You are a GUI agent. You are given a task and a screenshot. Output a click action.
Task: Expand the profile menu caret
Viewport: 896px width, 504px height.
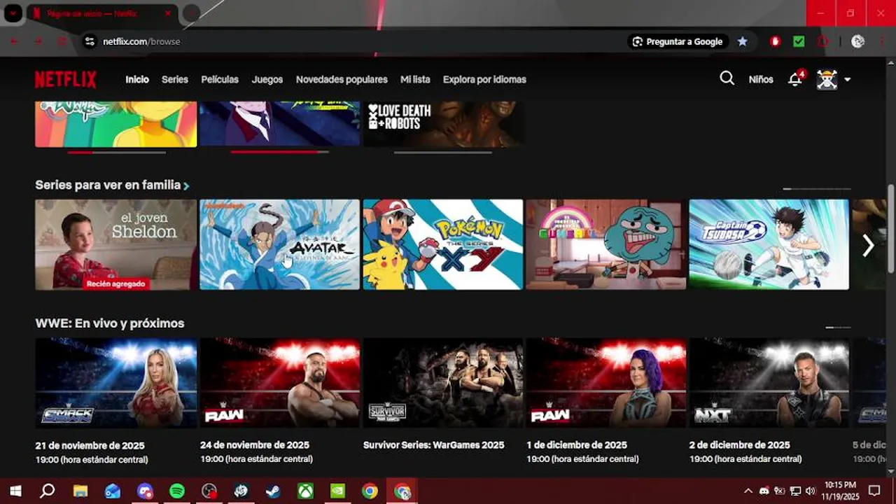coord(847,80)
